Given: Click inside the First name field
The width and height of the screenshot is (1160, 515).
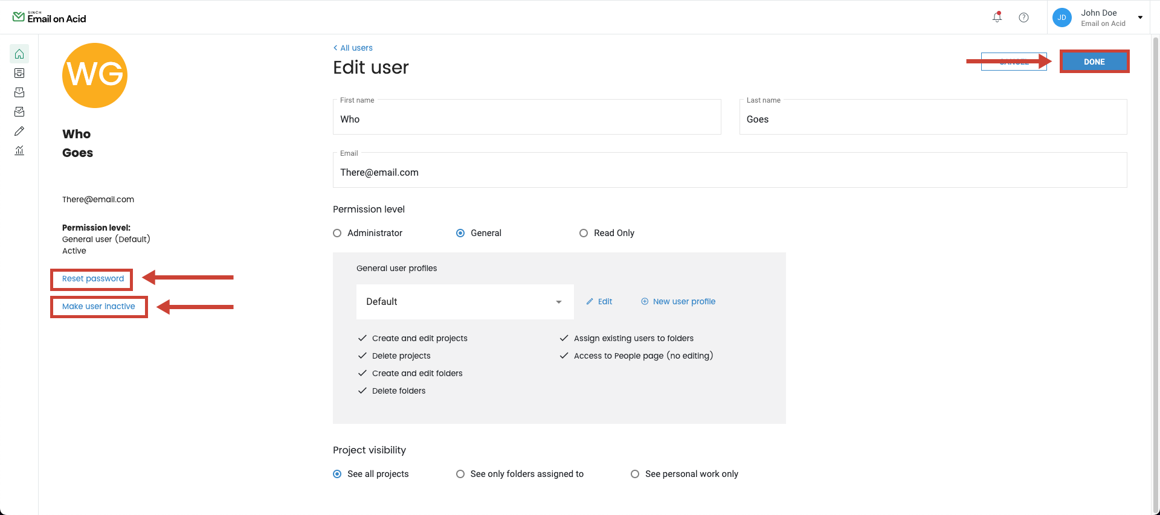Looking at the screenshot, I should click(527, 119).
